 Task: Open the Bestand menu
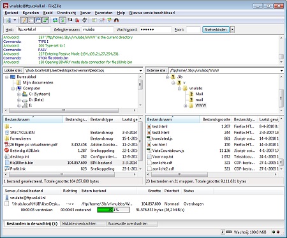[x=11, y=13]
